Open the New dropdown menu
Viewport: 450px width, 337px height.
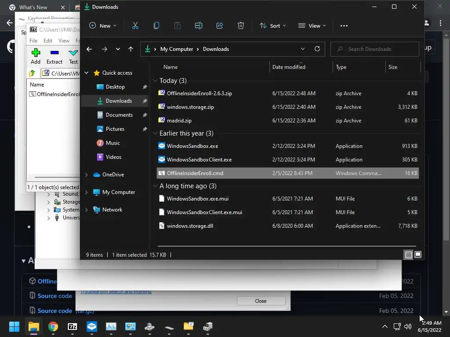(x=103, y=25)
